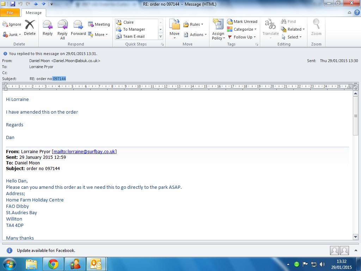Click sender Daniel Moon in From field
The width and height of the screenshot is (361, 271).
[x=65, y=61]
